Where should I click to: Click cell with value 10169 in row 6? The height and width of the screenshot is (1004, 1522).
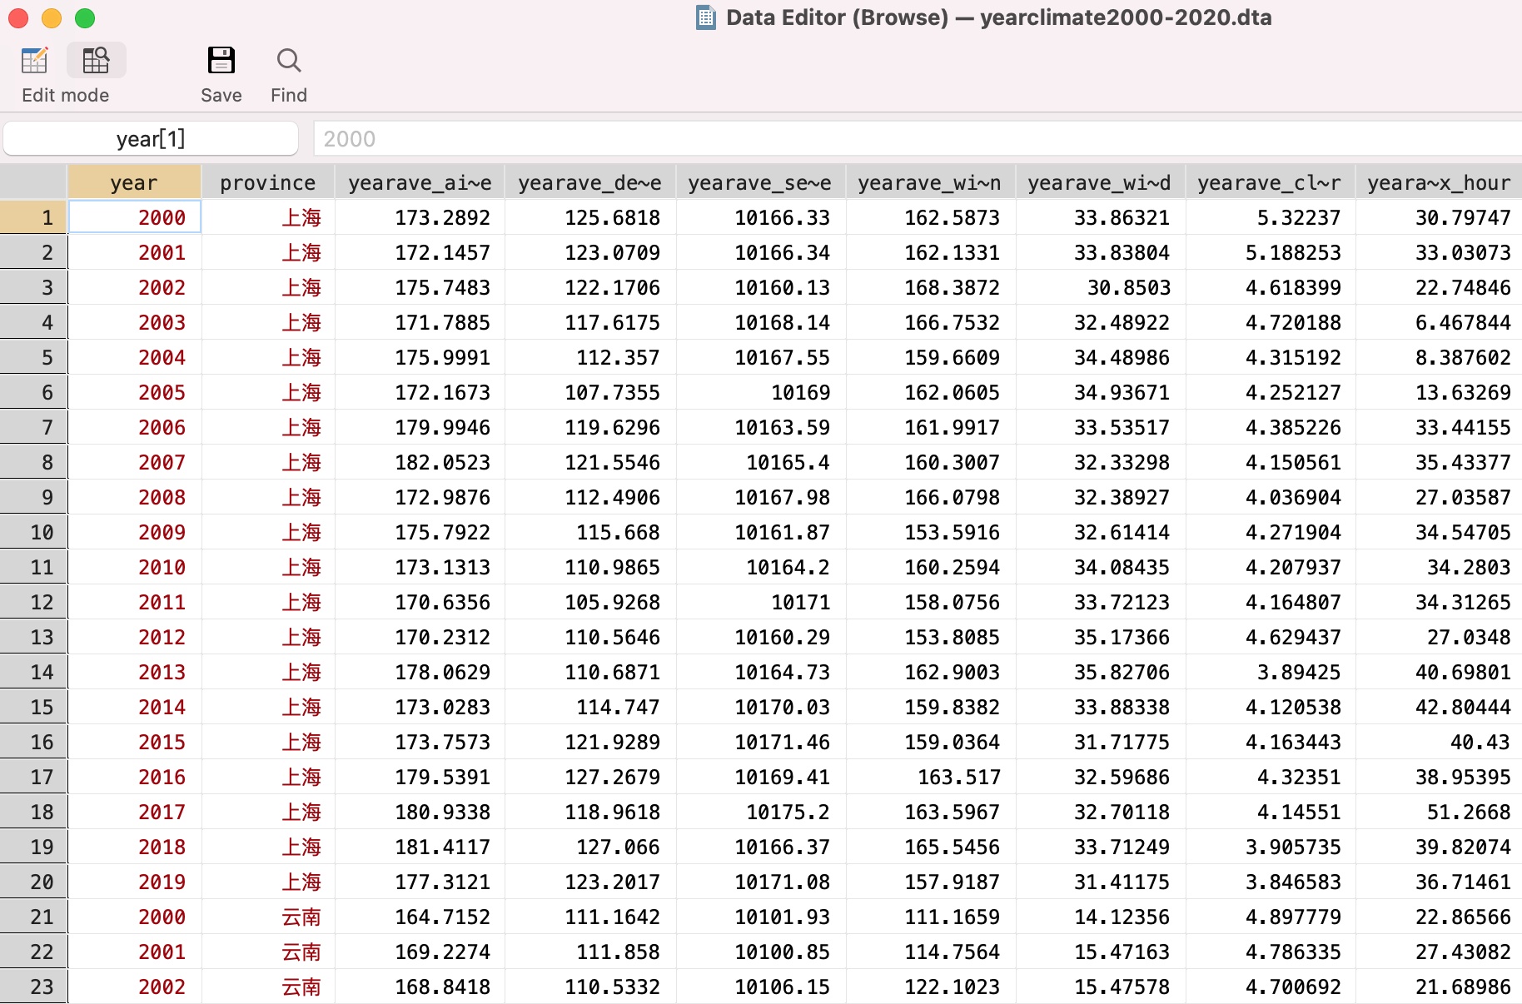tap(759, 392)
